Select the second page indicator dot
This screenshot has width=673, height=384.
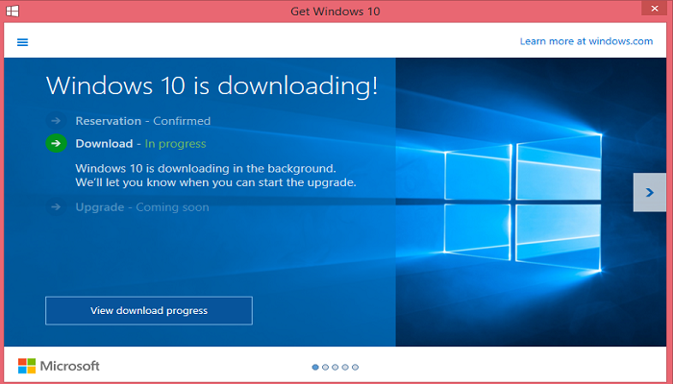325,367
